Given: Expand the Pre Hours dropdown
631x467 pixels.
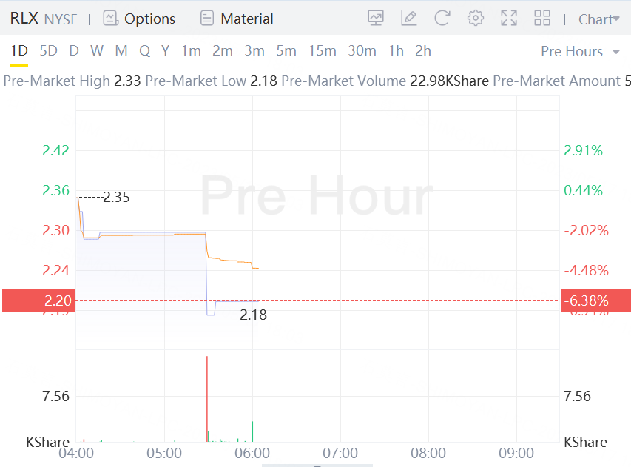Looking at the screenshot, I should pos(581,51).
